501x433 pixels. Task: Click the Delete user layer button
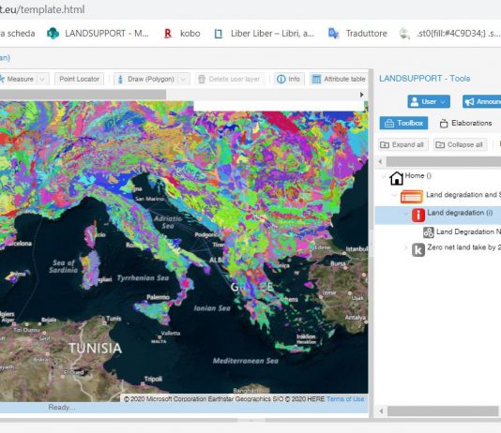click(230, 79)
